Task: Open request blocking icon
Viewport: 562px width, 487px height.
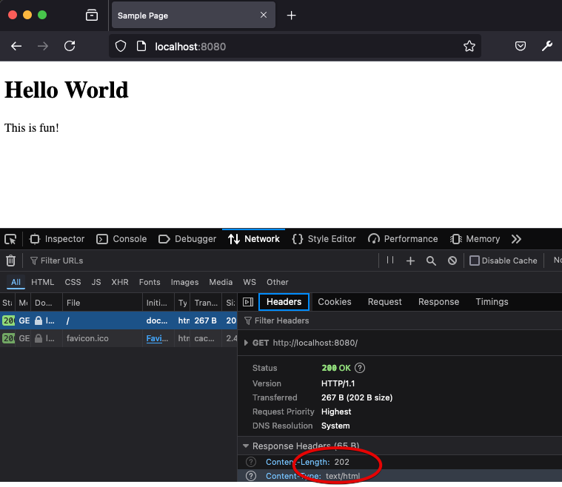Action: (x=452, y=261)
